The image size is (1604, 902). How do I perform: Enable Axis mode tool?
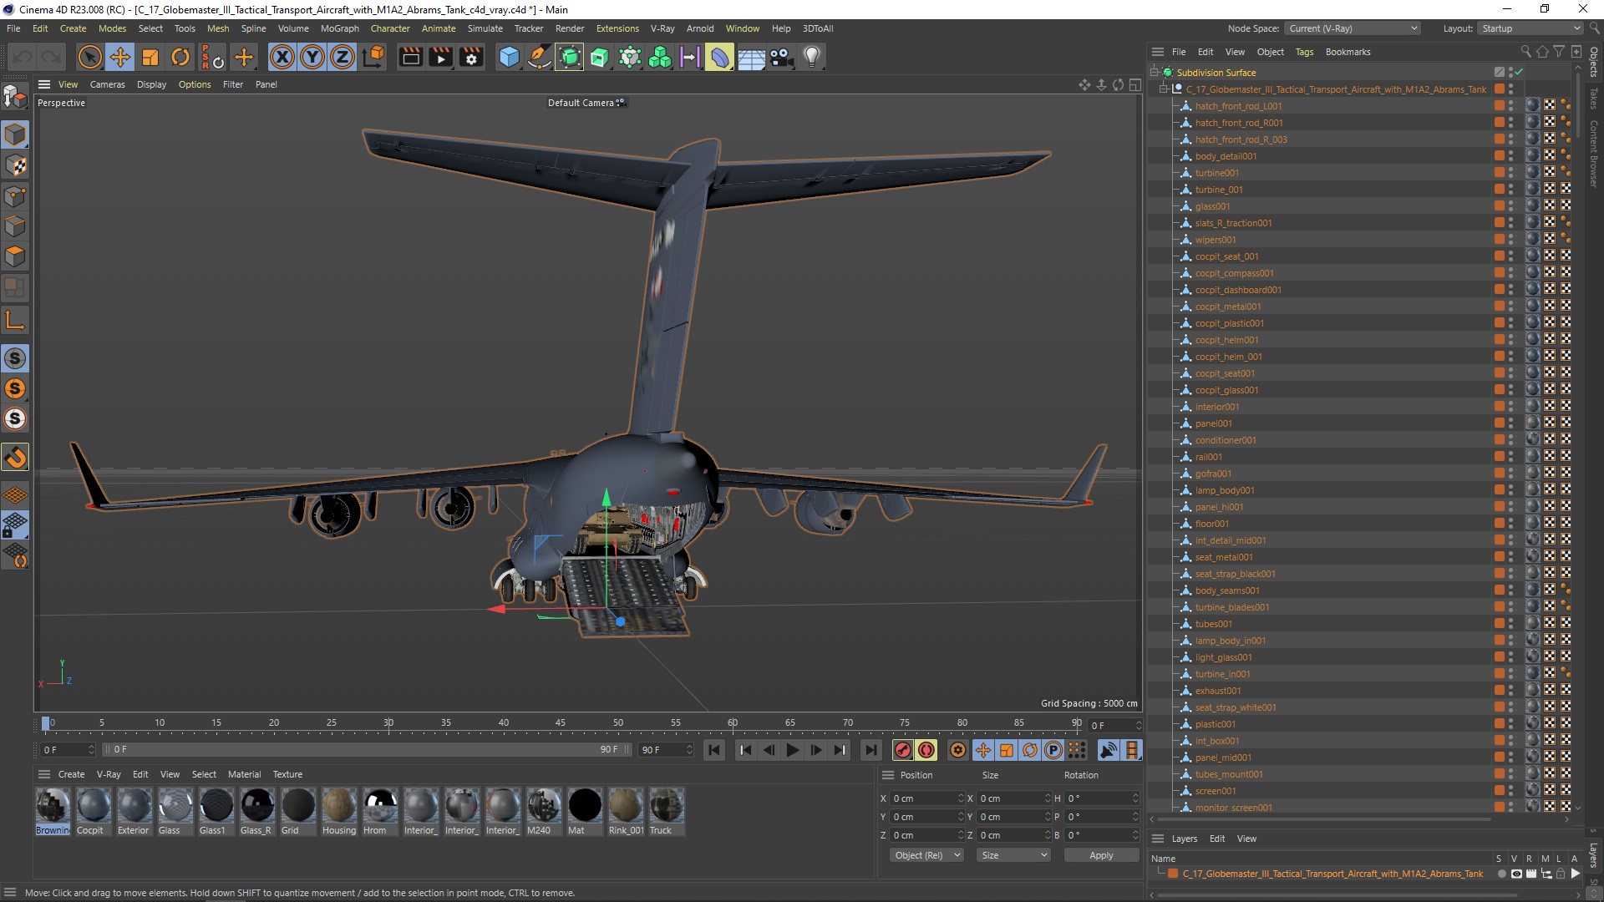15,320
